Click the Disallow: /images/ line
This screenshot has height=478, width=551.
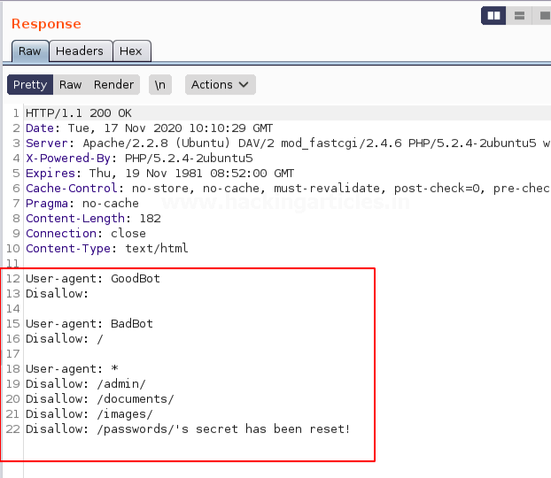point(89,414)
